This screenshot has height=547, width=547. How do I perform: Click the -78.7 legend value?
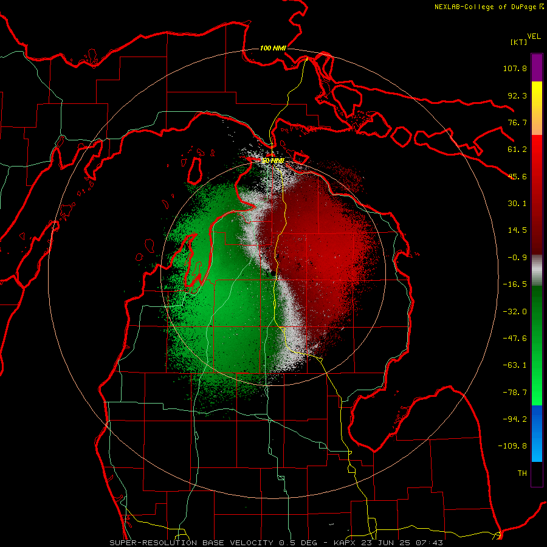coord(515,393)
